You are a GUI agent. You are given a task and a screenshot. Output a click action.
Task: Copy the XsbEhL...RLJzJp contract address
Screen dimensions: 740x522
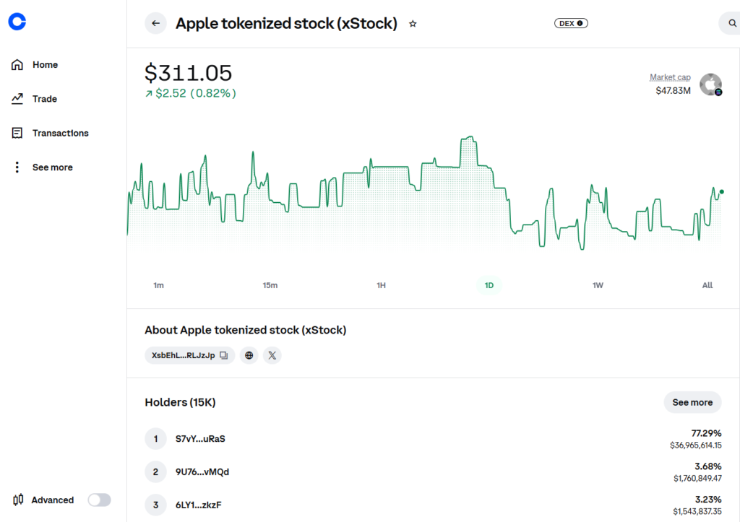pyautogui.click(x=224, y=355)
